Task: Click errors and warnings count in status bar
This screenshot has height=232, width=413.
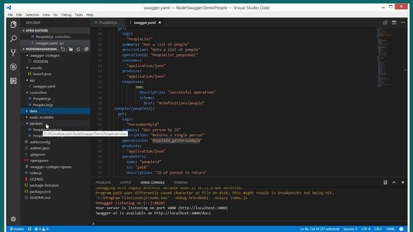Action: click(41, 229)
